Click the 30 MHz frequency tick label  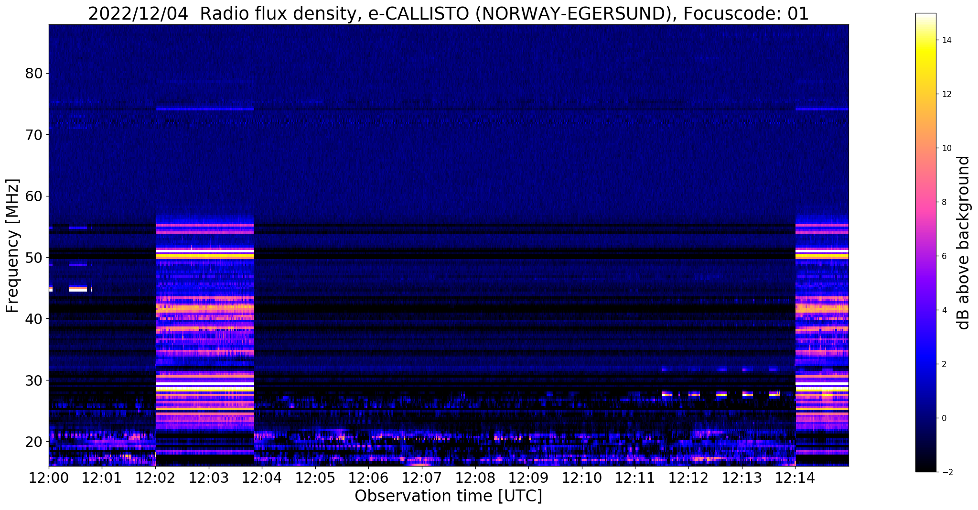(33, 380)
